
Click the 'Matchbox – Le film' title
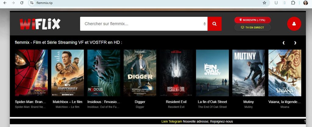click(67, 102)
